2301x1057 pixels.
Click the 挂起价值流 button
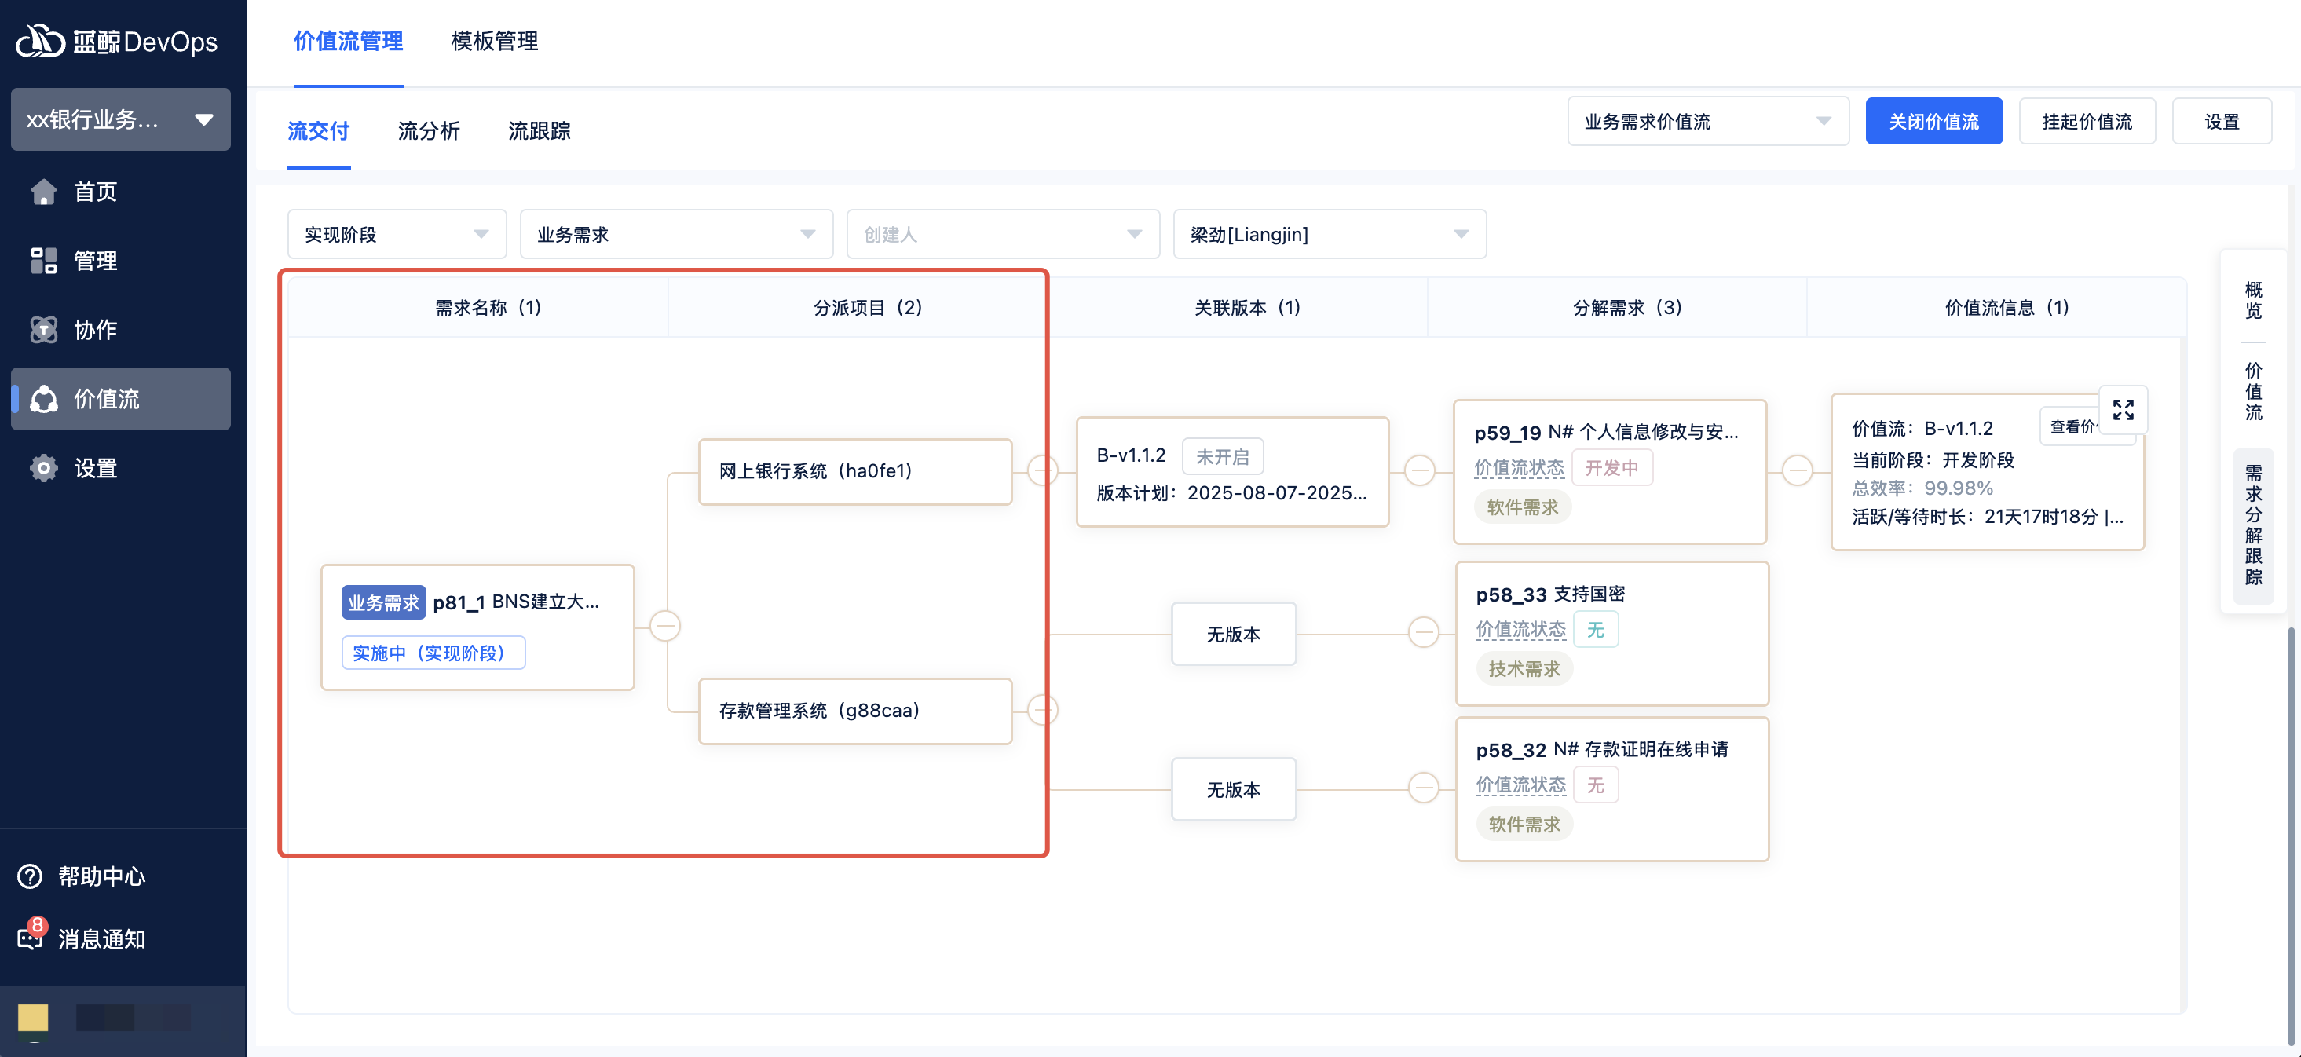coord(2086,122)
